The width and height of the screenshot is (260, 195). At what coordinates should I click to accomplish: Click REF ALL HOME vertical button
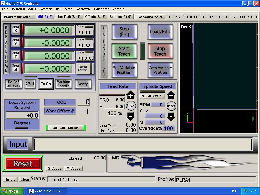(x=6, y=49)
